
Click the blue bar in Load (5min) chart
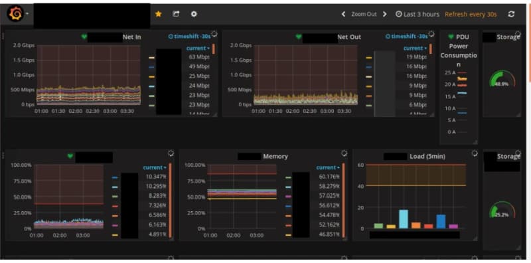click(441, 221)
